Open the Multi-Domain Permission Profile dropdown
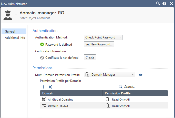 (109, 75)
